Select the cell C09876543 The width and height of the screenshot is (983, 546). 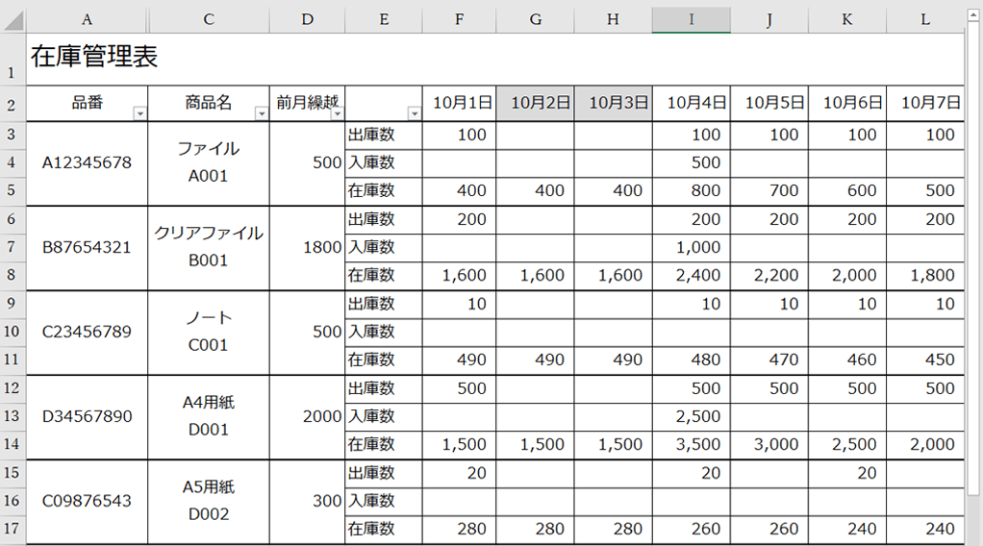[88, 502]
